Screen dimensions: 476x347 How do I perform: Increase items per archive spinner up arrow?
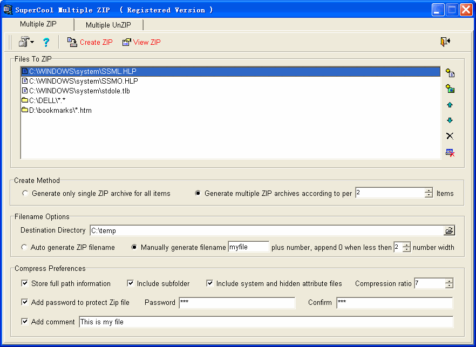tap(429, 190)
